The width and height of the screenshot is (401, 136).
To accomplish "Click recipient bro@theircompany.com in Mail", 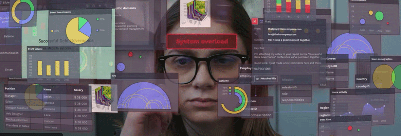I will click(x=282, y=35).
